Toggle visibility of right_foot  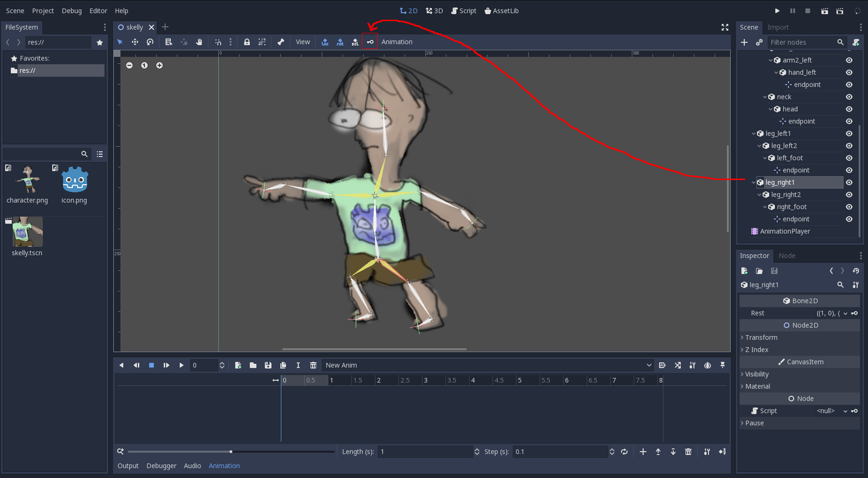tap(849, 207)
